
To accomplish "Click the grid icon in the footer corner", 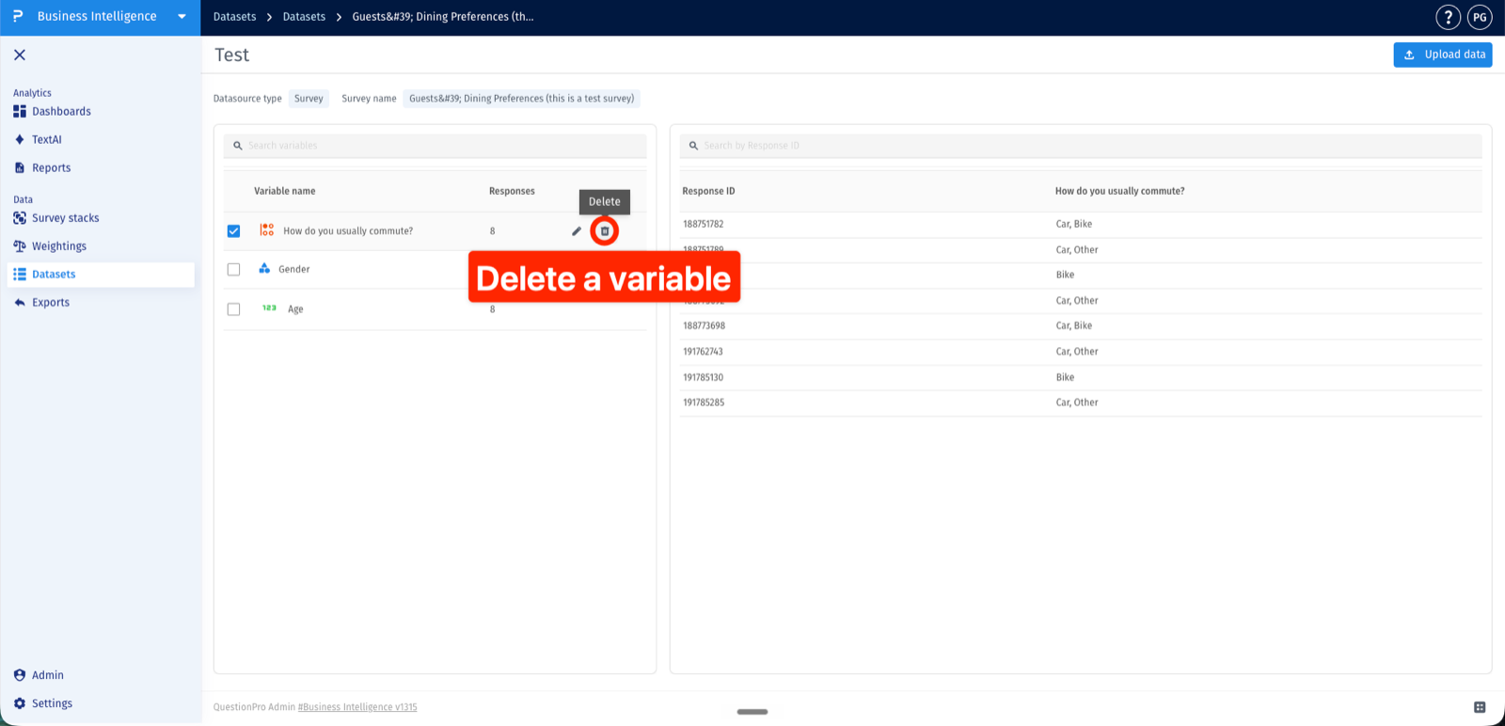I will (x=1480, y=707).
